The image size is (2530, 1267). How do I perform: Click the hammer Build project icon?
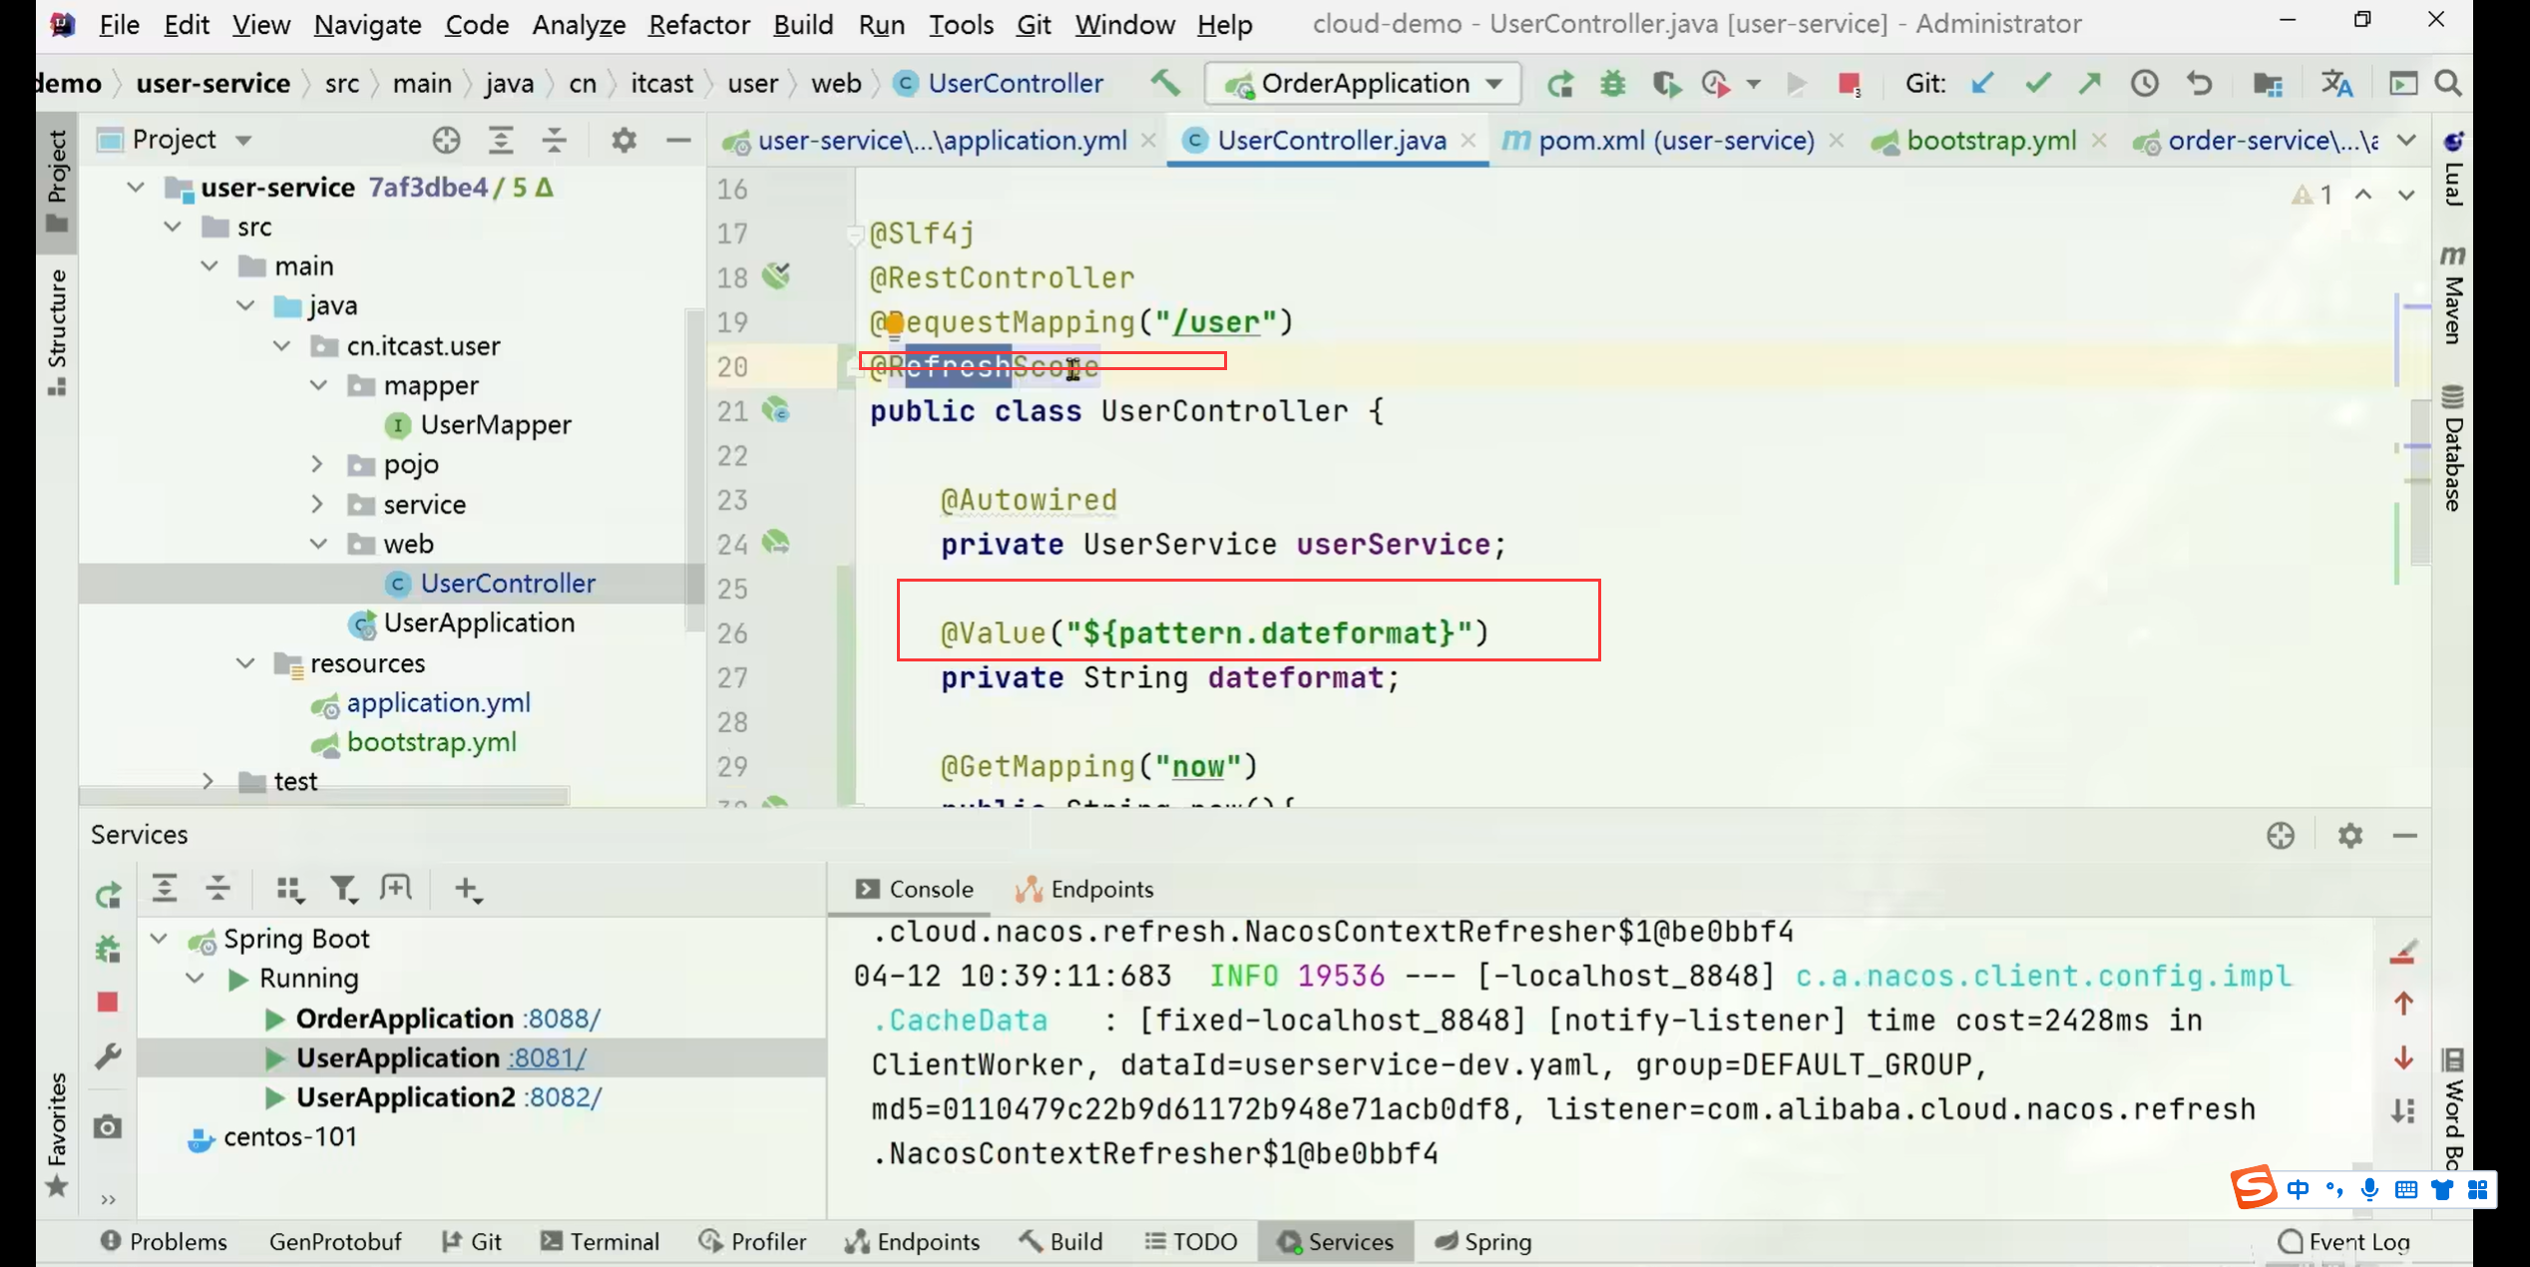[1165, 83]
